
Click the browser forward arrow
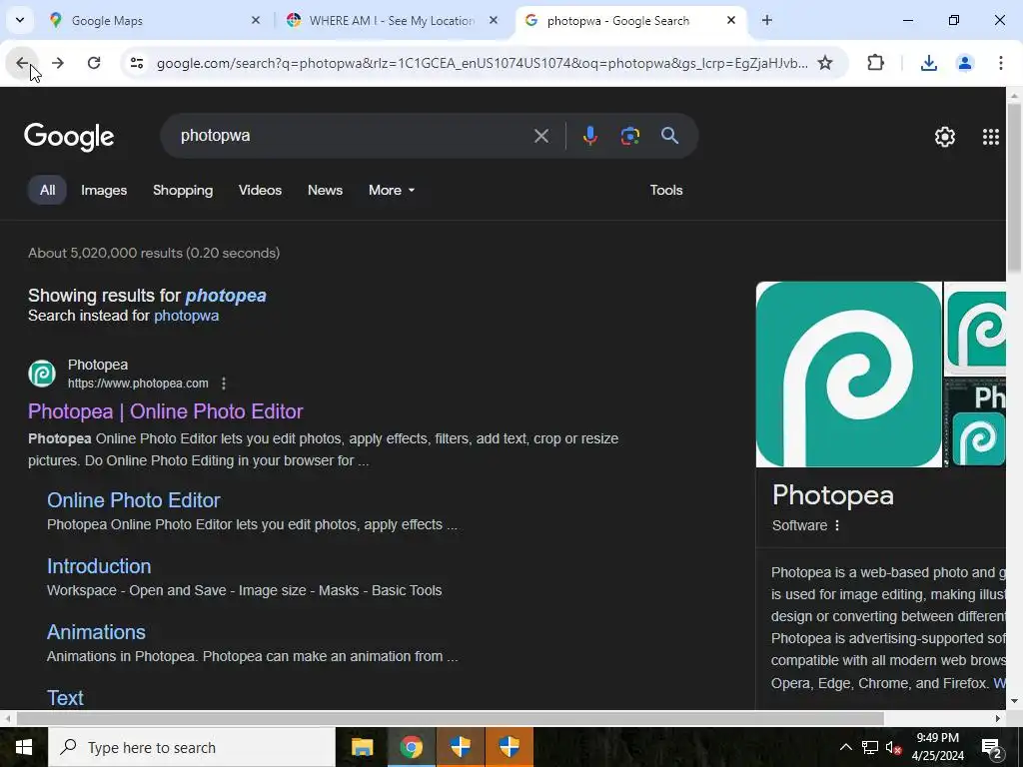pos(58,63)
